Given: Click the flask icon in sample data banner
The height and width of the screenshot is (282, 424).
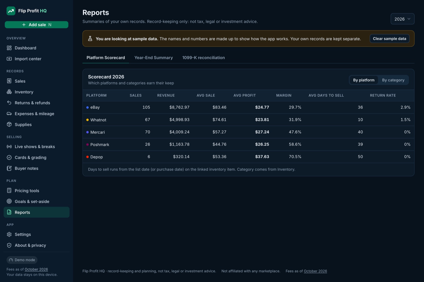Looking at the screenshot, I should coord(90,39).
